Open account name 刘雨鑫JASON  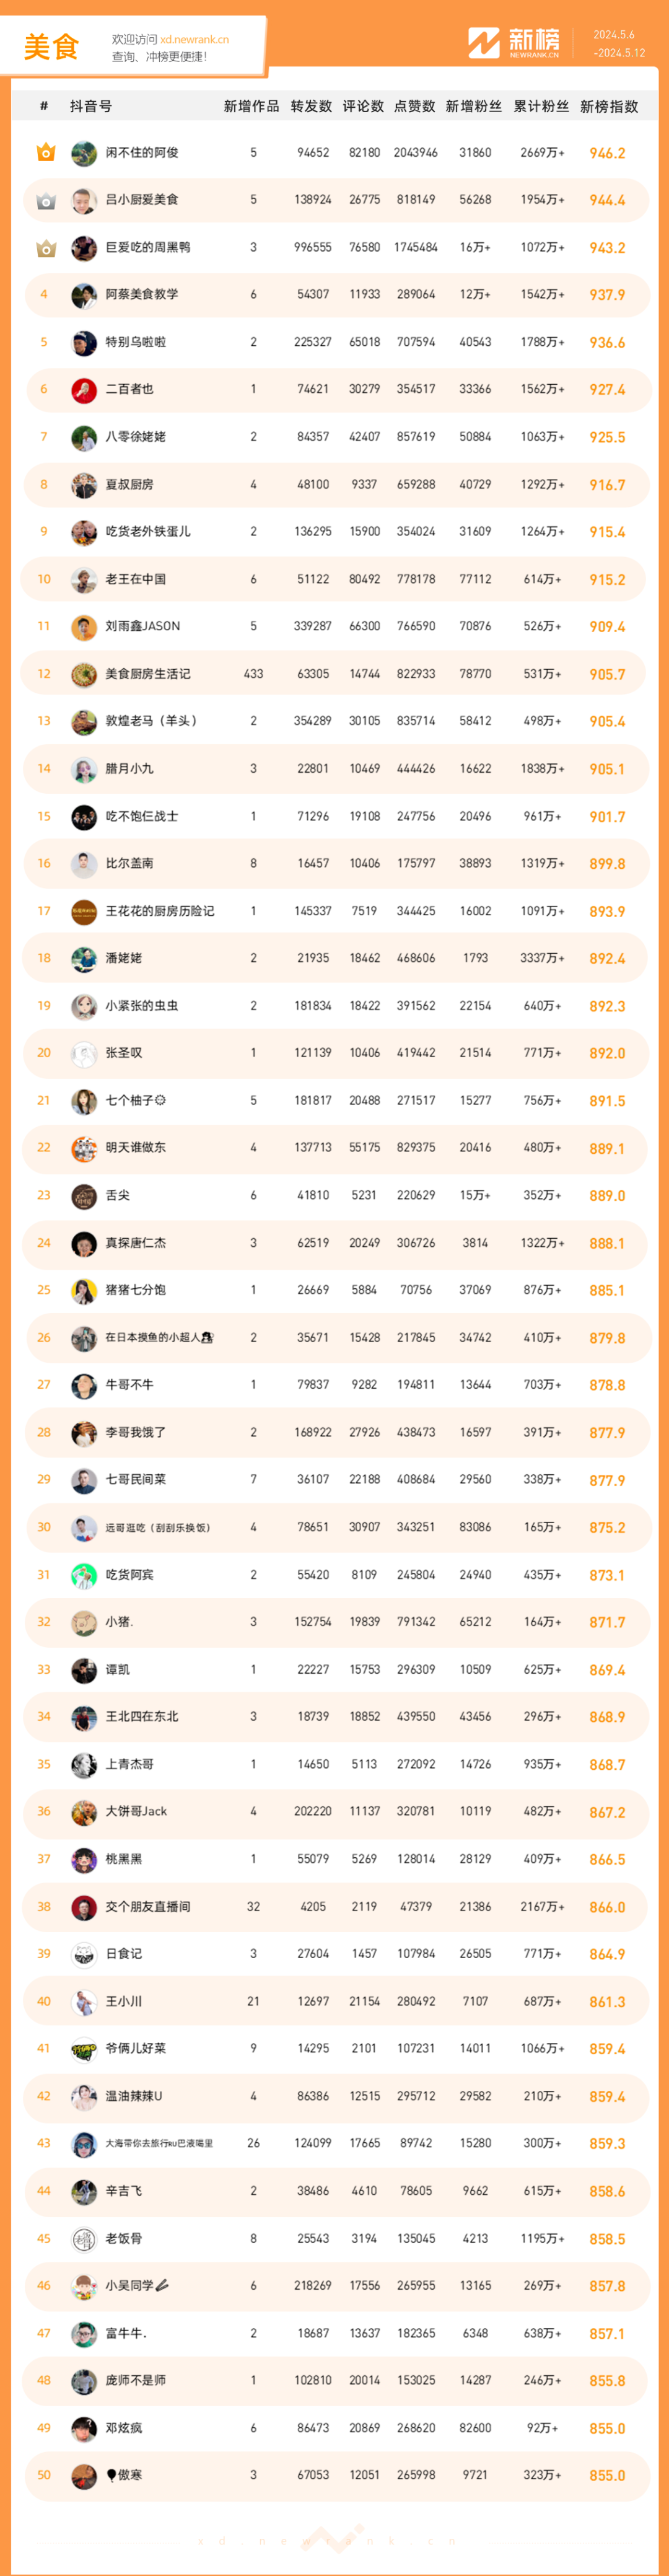[143, 627]
